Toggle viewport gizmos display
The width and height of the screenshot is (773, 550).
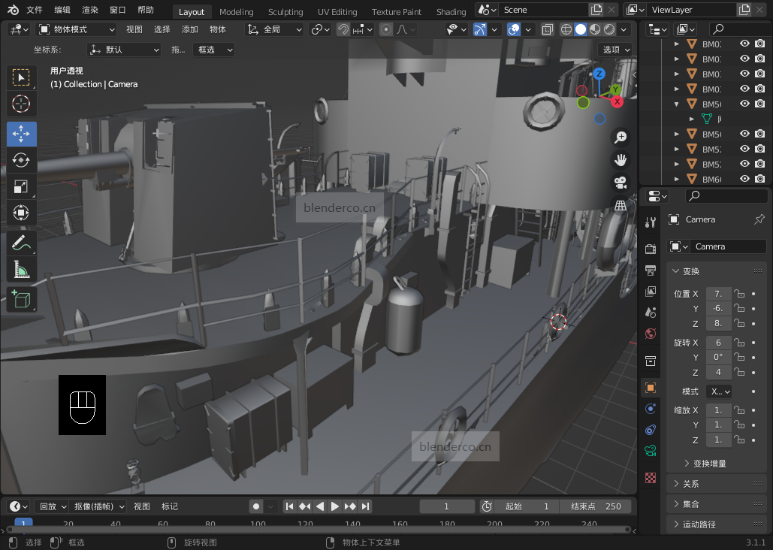tap(480, 29)
